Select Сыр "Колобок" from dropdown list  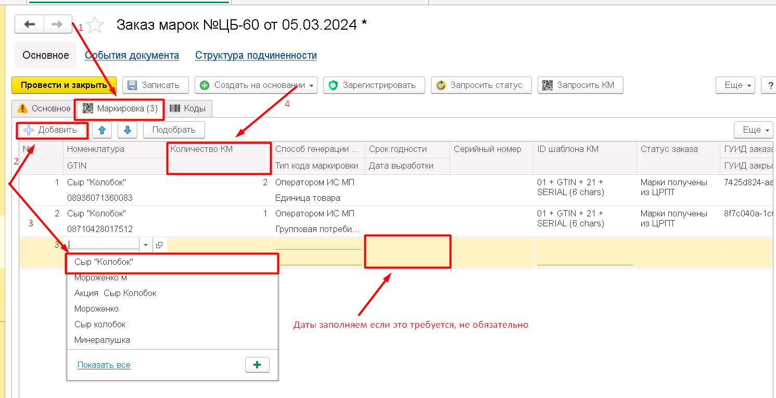172,263
